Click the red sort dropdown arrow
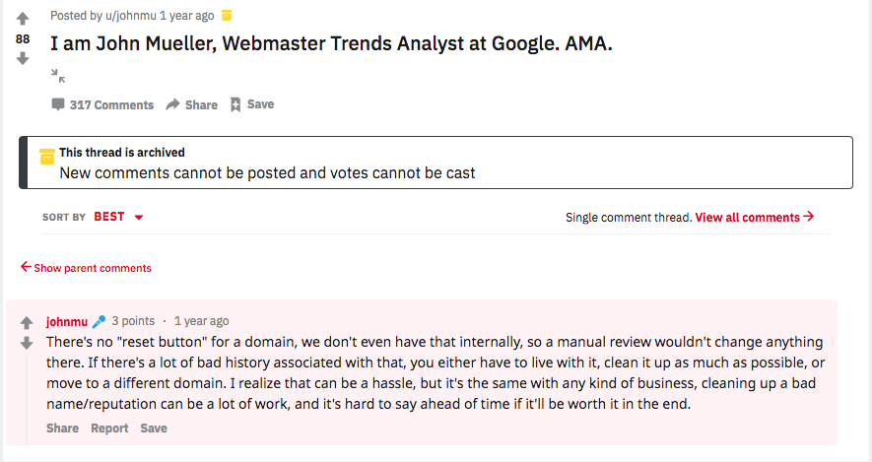Viewport: 872px width, 462px height. pos(139,218)
